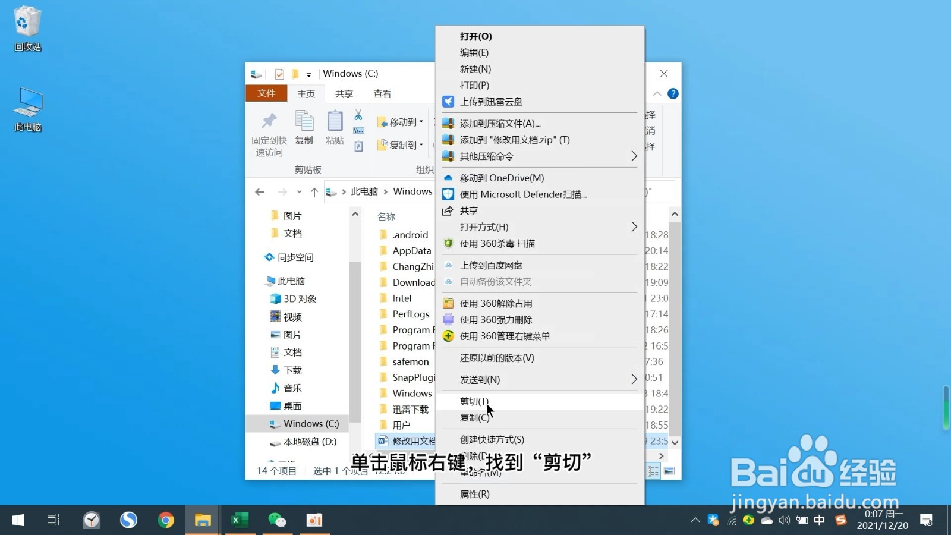The width and height of the screenshot is (951, 535).
Task: Click the taskbar clock and date
Action: coord(883,520)
